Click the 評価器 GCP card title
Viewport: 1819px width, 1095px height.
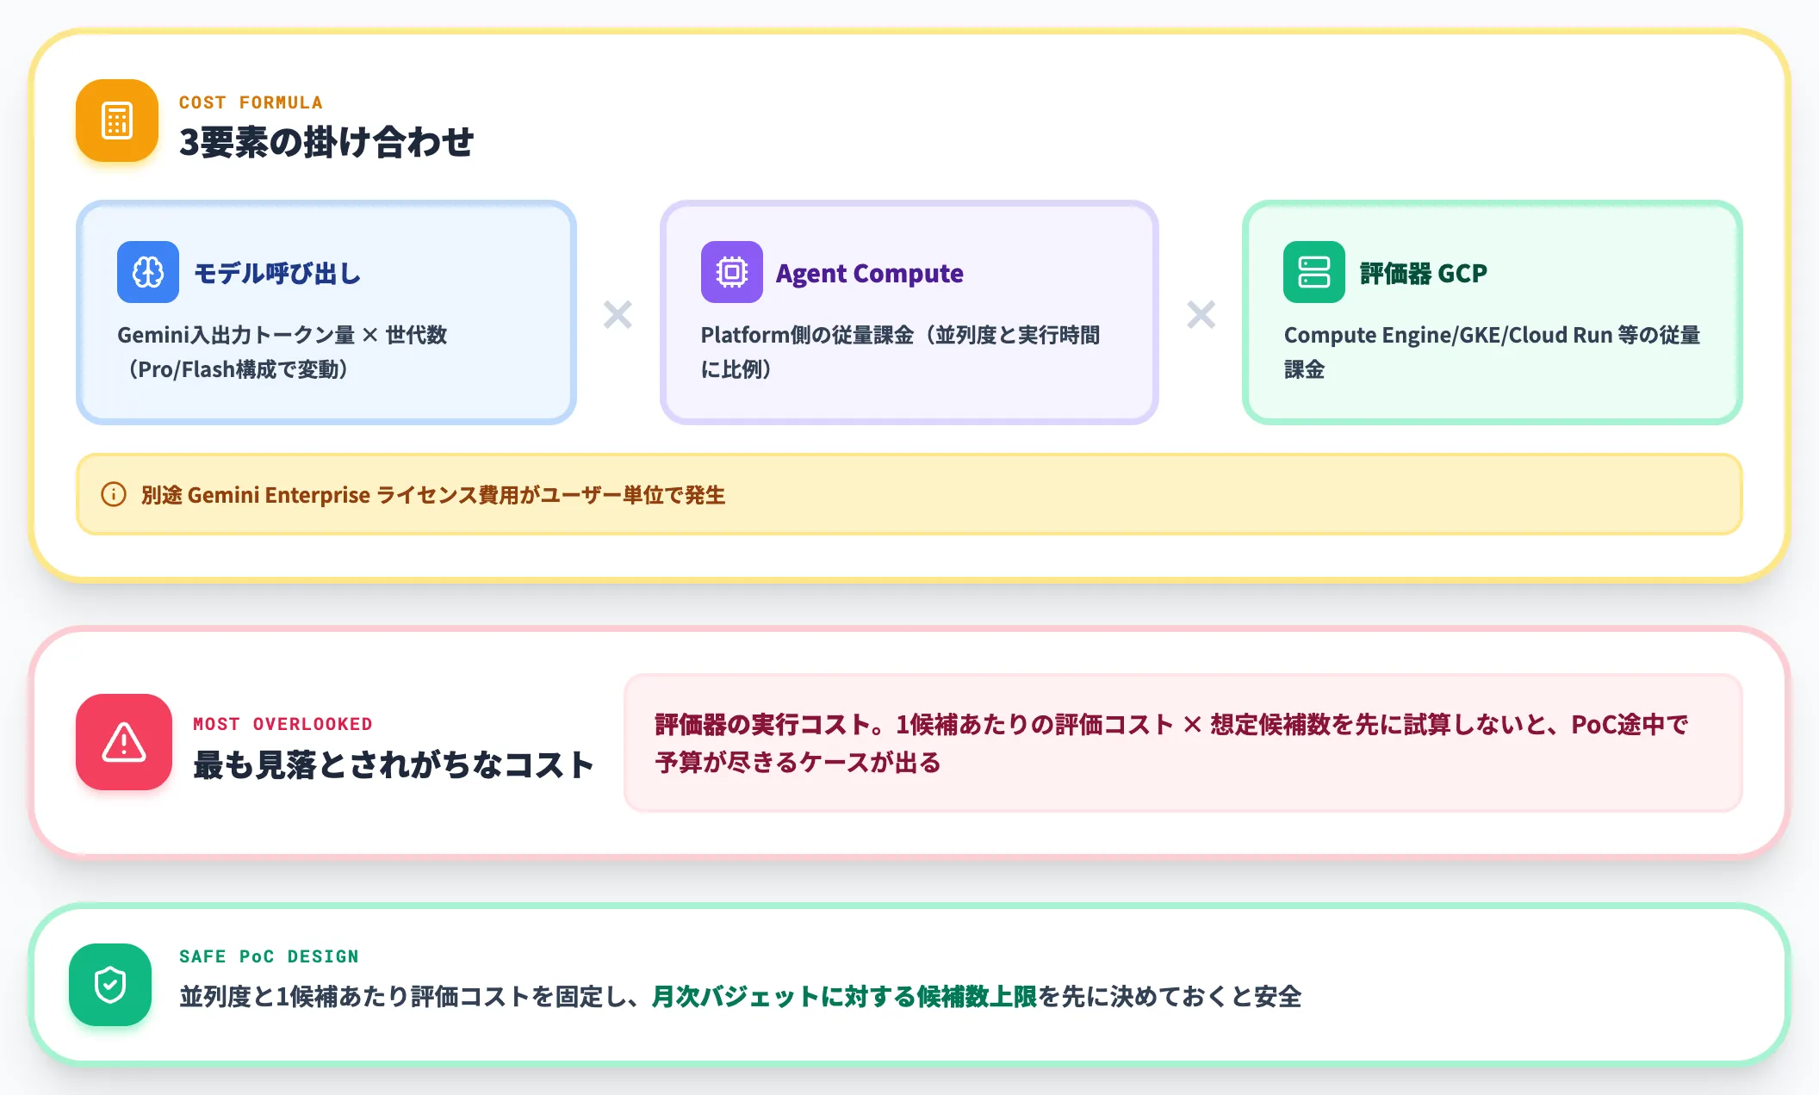coord(1424,274)
